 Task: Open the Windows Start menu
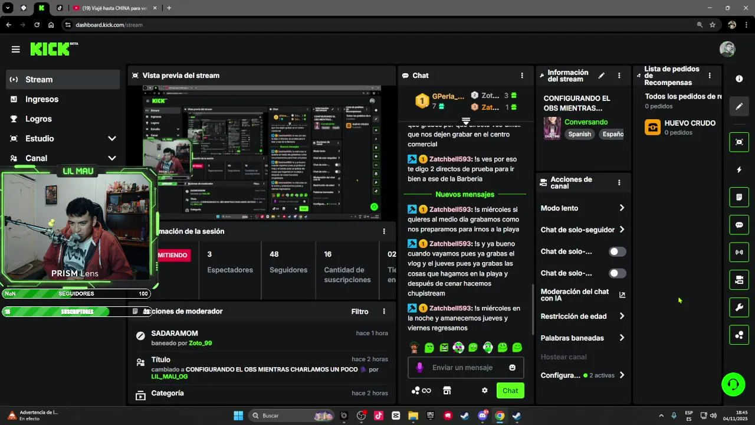[x=238, y=416]
